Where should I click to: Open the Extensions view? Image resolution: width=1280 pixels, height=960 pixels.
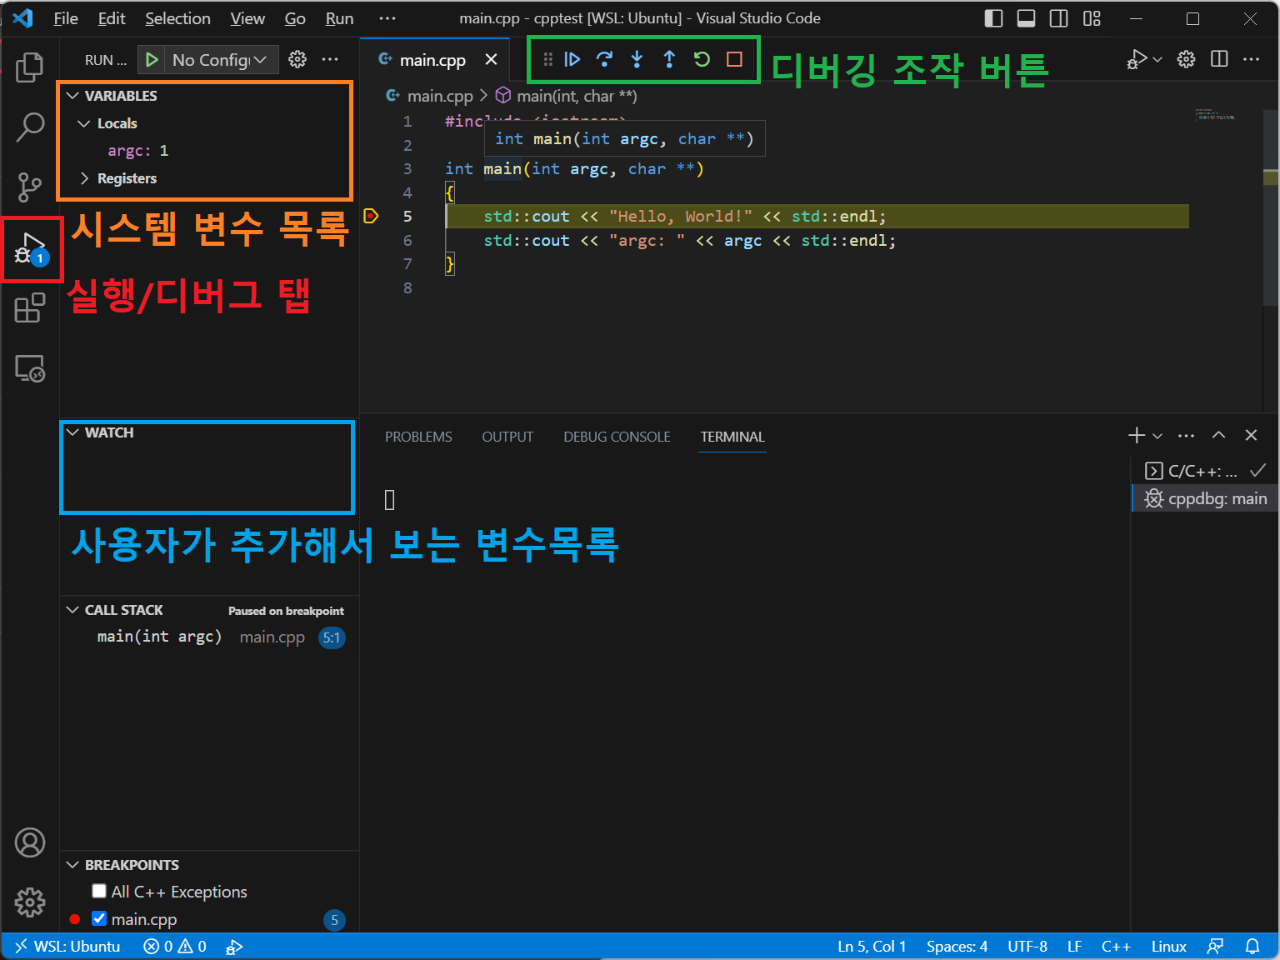[x=30, y=307]
